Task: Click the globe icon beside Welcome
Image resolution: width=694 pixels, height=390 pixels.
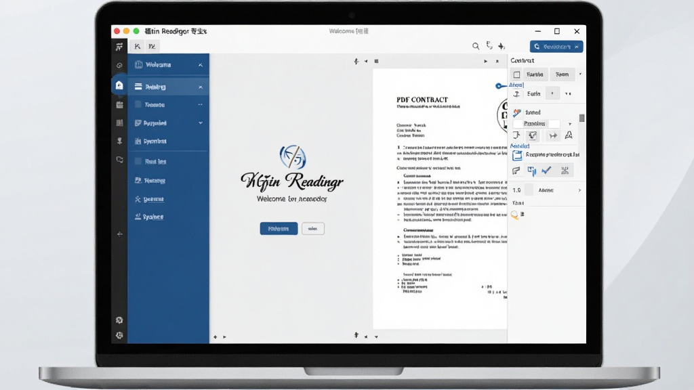Action: (x=138, y=64)
